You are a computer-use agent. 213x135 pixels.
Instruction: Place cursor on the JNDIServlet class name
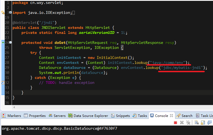(53, 28)
